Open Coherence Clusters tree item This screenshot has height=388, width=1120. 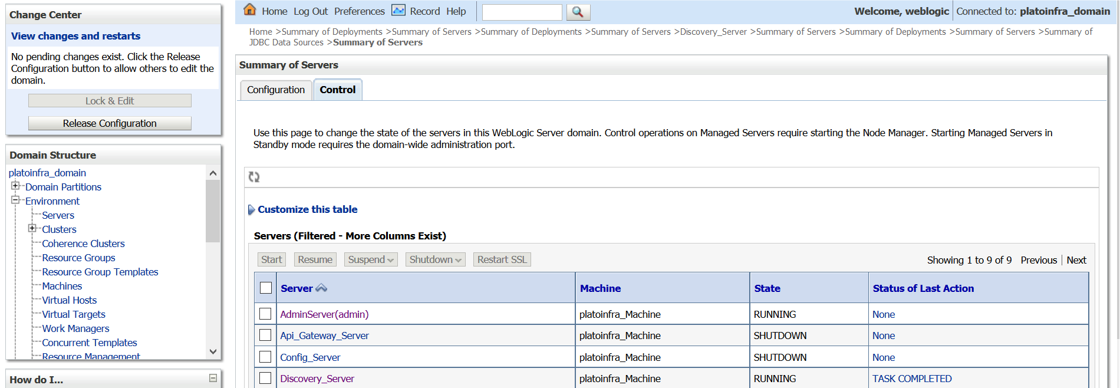point(84,244)
